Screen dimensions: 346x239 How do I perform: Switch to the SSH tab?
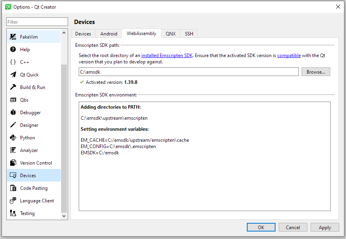click(189, 33)
